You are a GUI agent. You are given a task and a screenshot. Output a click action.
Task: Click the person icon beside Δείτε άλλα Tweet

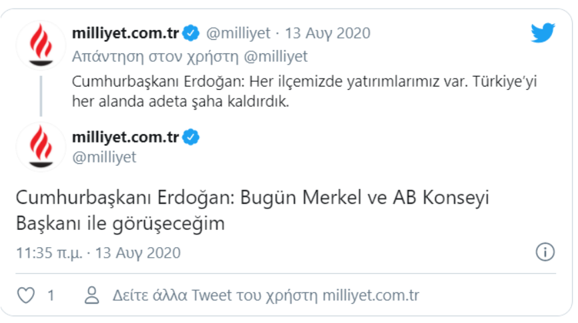(91, 295)
